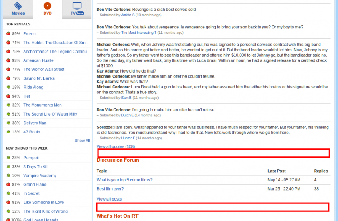Viewport: 338px width, 221px height.
Task: Click the Movies ticket icon
Action: pos(18,5)
